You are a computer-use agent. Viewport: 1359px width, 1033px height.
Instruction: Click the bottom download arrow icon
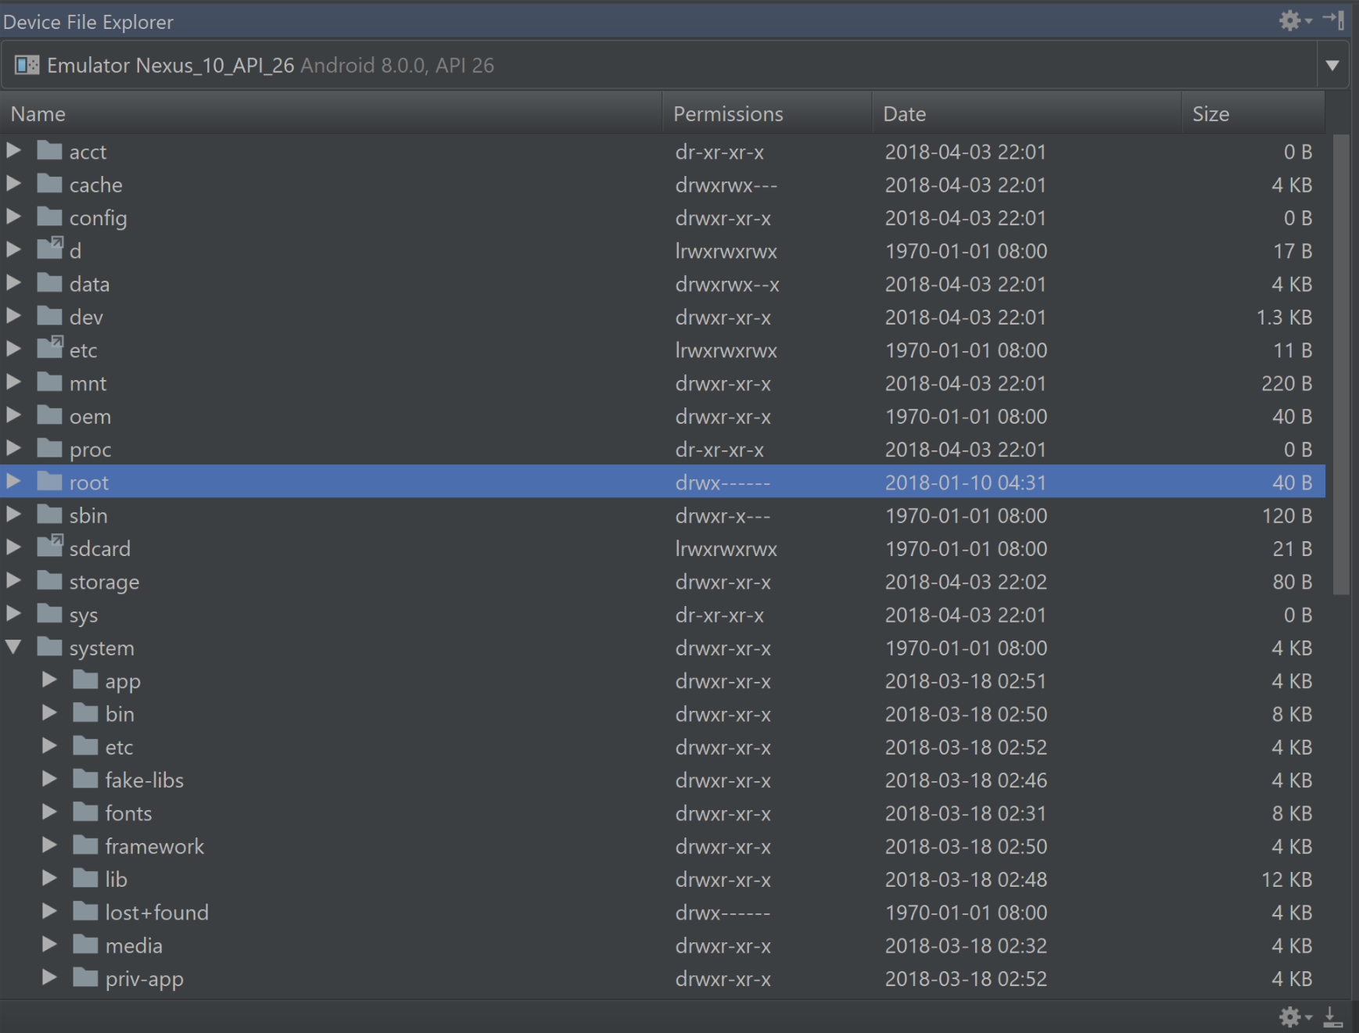tap(1333, 1016)
